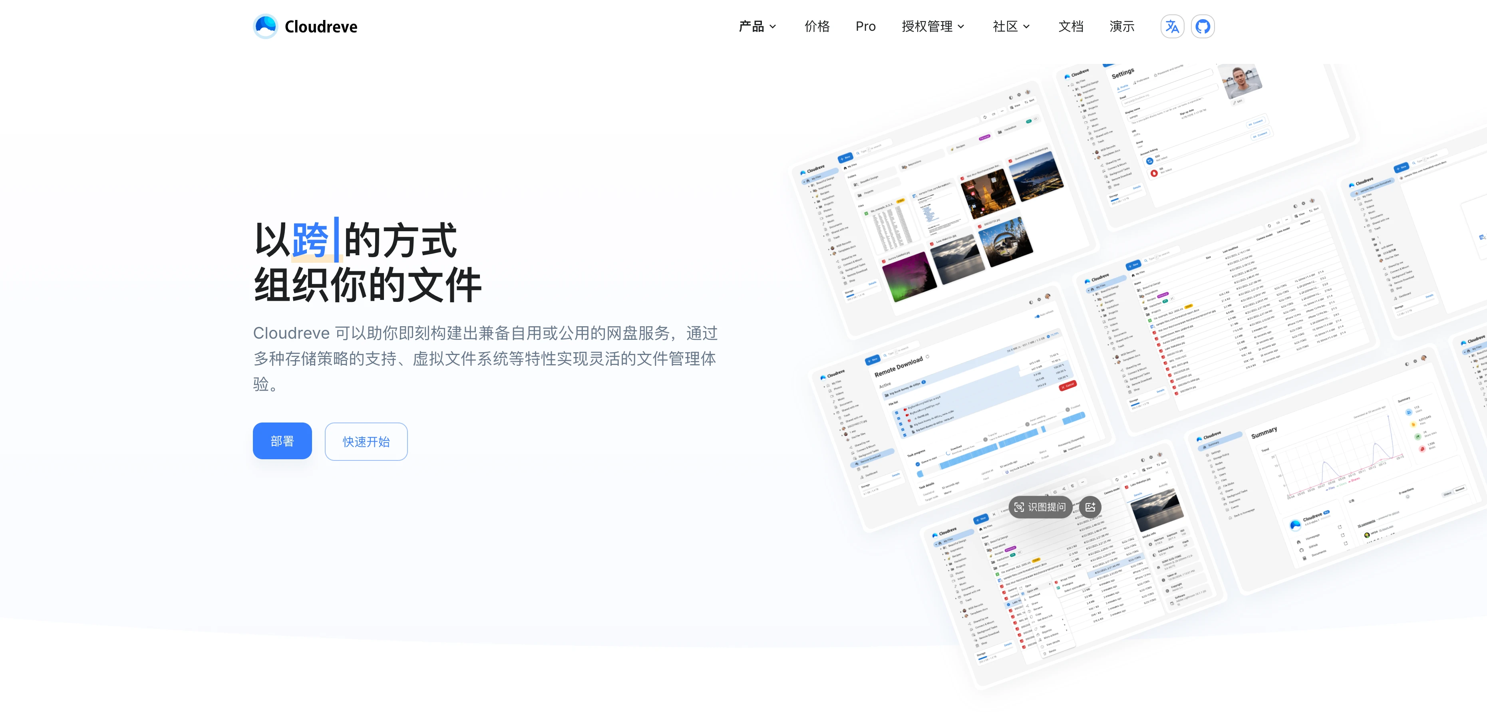Click the 识图提问 image search overlay

(1041, 507)
